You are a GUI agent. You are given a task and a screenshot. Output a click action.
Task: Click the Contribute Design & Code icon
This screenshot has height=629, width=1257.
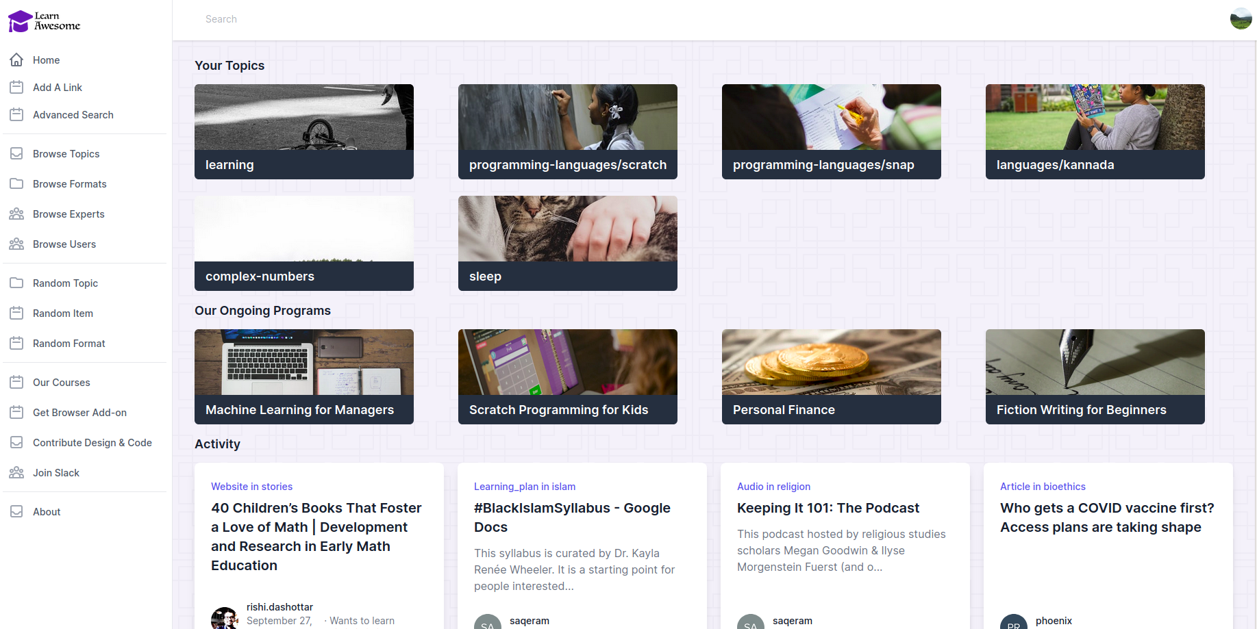click(x=16, y=443)
